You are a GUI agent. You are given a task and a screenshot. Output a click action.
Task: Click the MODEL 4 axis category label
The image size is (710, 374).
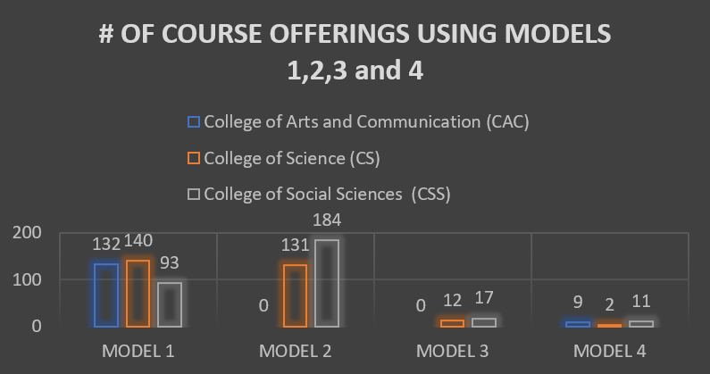(609, 351)
